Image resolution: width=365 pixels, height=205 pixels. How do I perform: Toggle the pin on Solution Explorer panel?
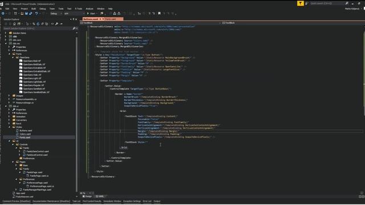[74, 19]
